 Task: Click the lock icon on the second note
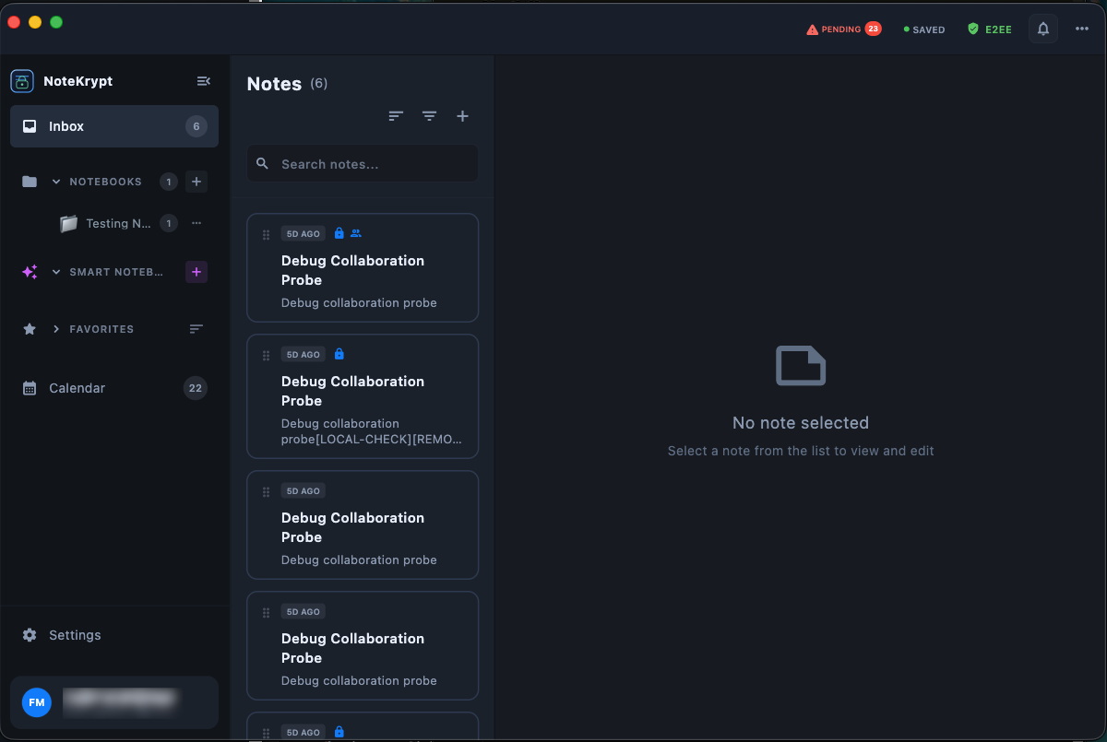(339, 353)
